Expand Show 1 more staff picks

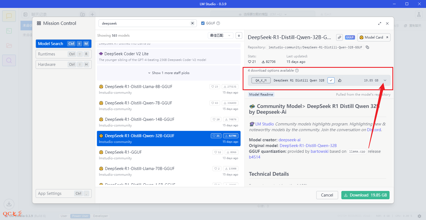[169, 73]
